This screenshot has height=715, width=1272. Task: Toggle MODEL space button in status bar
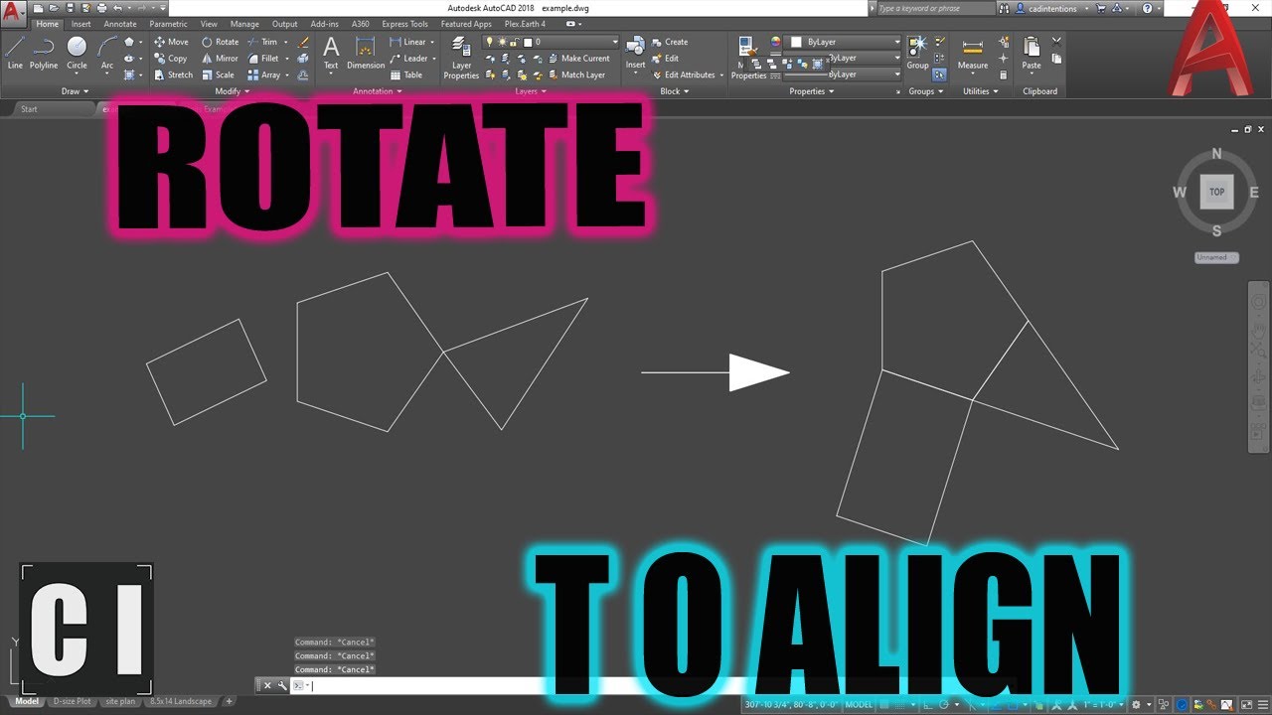(858, 704)
